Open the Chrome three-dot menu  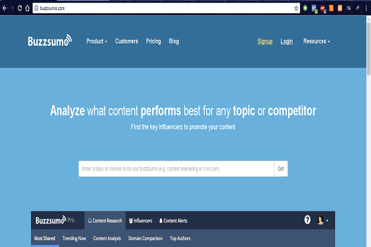point(366,8)
